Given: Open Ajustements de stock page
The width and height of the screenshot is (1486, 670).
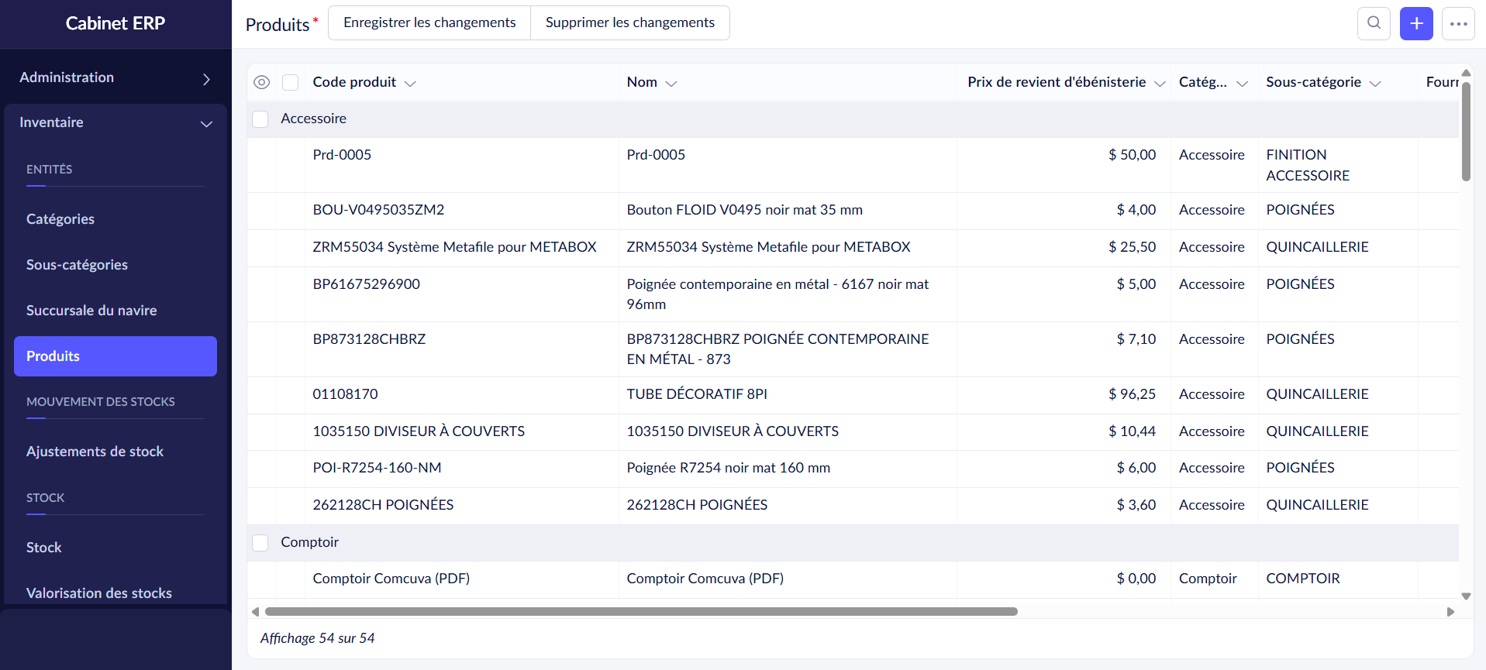Looking at the screenshot, I should point(95,452).
